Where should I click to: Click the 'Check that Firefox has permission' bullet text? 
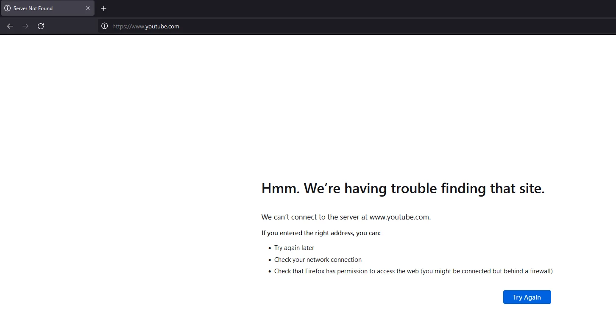coord(413,271)
